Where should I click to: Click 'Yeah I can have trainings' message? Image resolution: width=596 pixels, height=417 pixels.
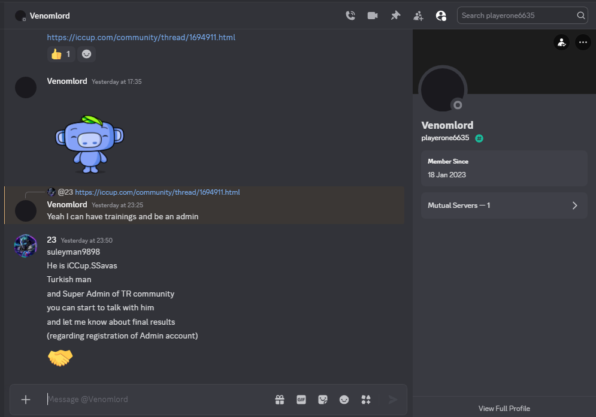coord(122,217)
